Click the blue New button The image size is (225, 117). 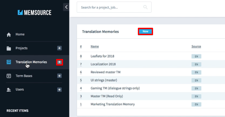pyautogui.click(x=145, y=32)
